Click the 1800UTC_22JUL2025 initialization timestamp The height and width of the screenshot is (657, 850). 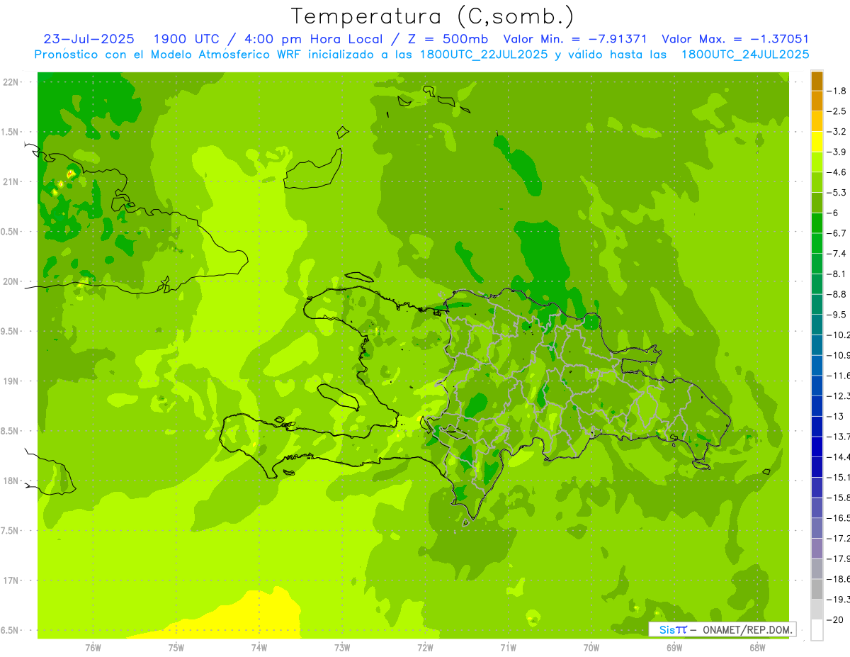pos(484,54)
